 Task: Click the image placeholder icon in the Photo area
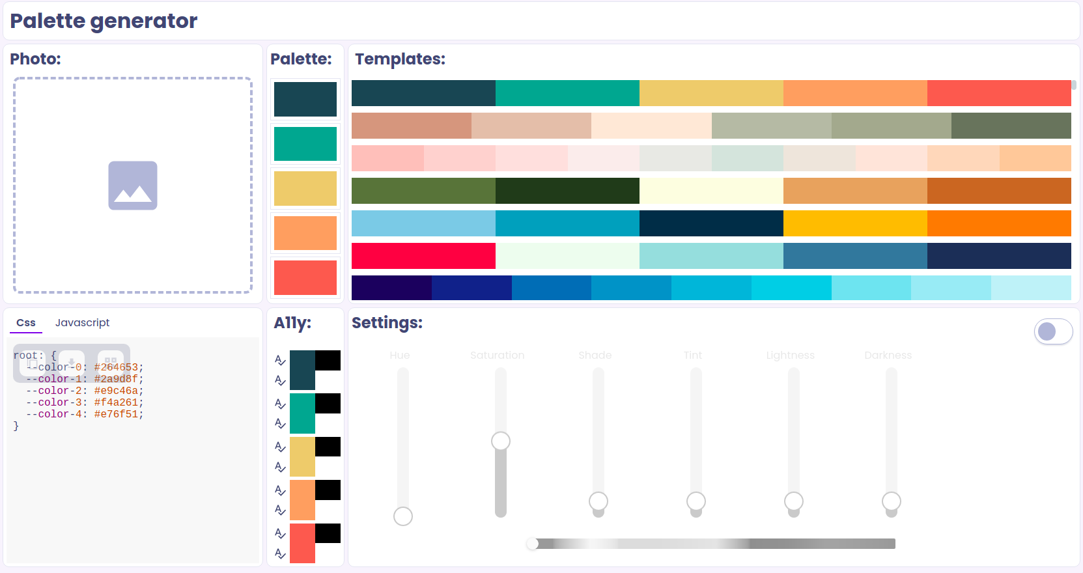(x=133, y=186)
